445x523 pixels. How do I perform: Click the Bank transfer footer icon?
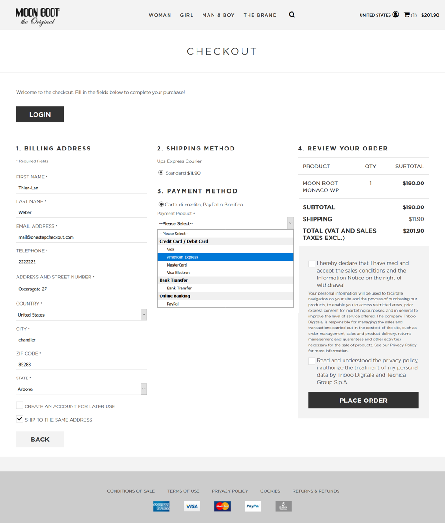click(283, 506)
